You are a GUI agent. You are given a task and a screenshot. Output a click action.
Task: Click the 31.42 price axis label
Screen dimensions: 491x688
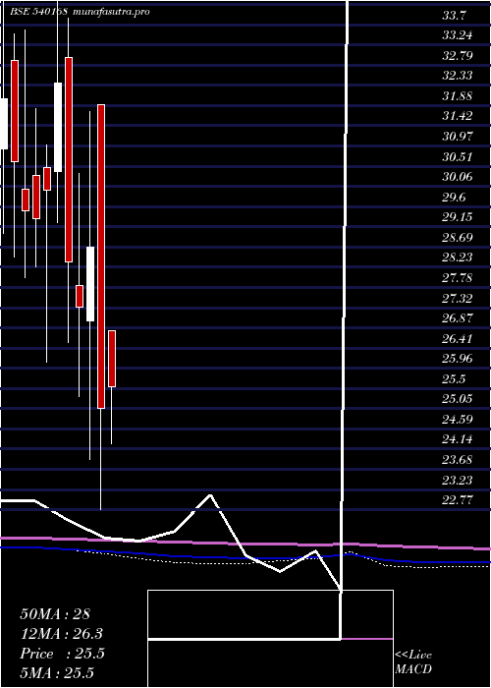(458, 116)
